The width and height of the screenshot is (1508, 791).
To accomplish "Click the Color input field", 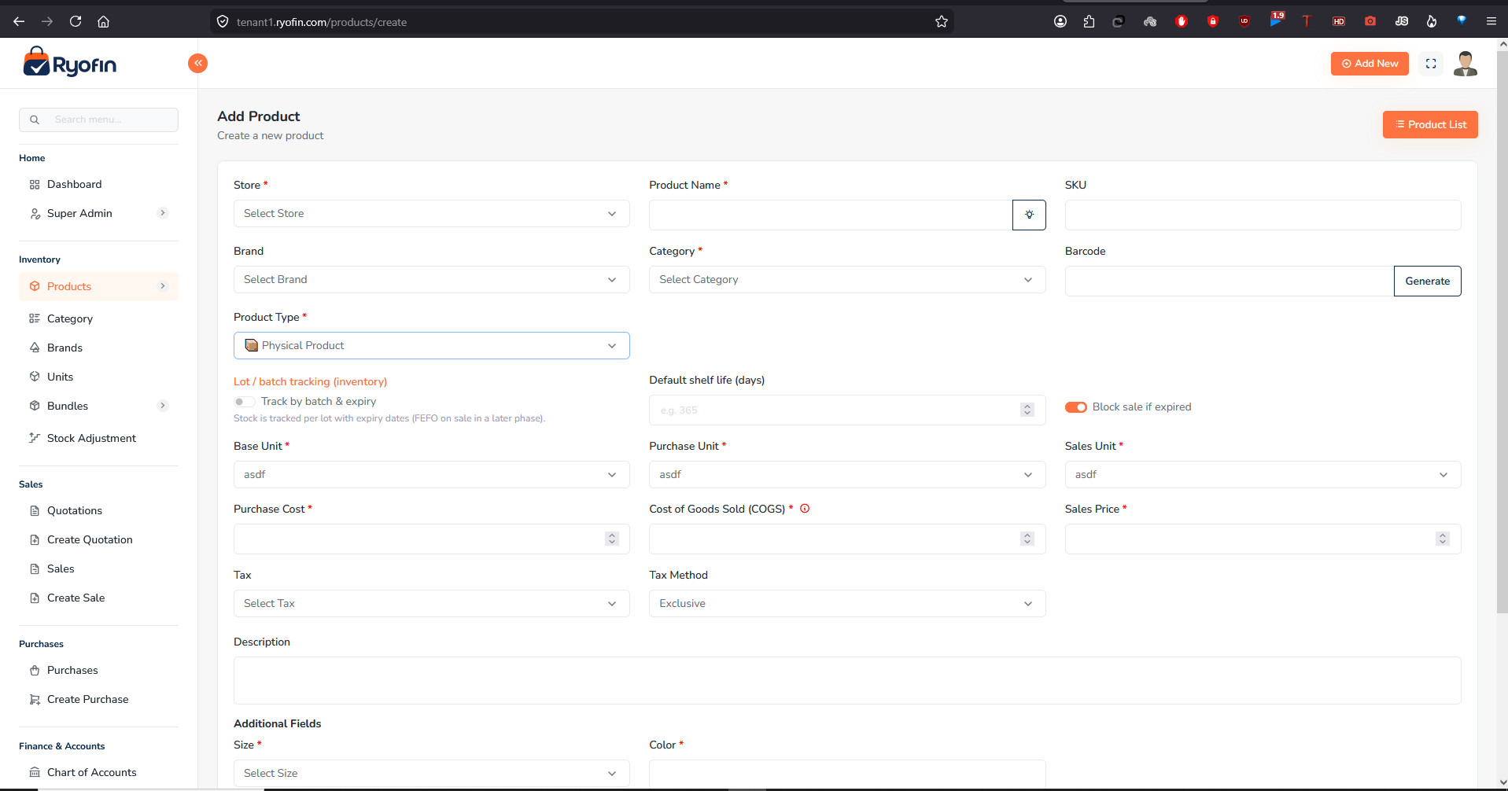I will tap(847, 774).
